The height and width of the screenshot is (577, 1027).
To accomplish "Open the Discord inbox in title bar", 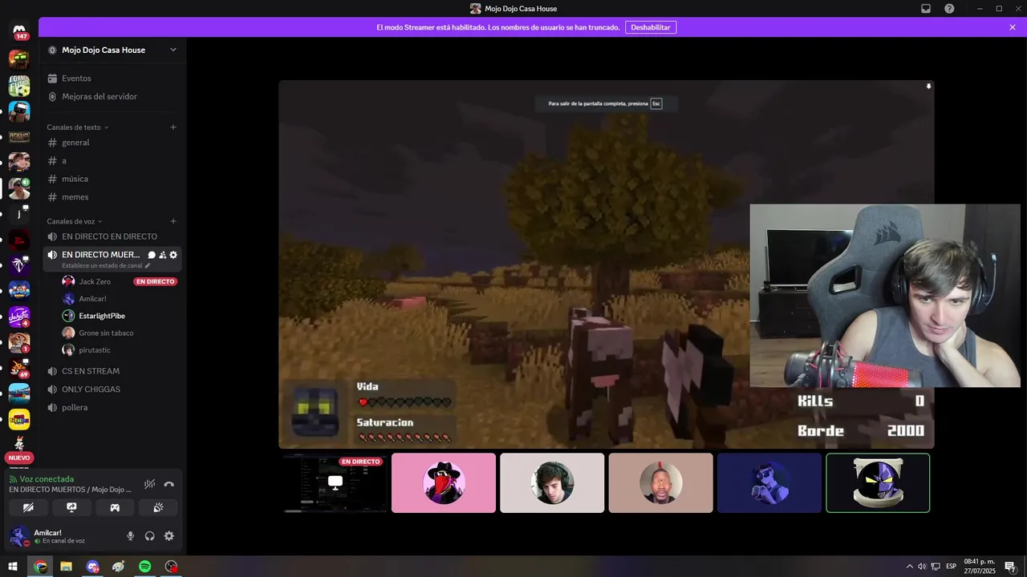I will (x=926, y=8).
